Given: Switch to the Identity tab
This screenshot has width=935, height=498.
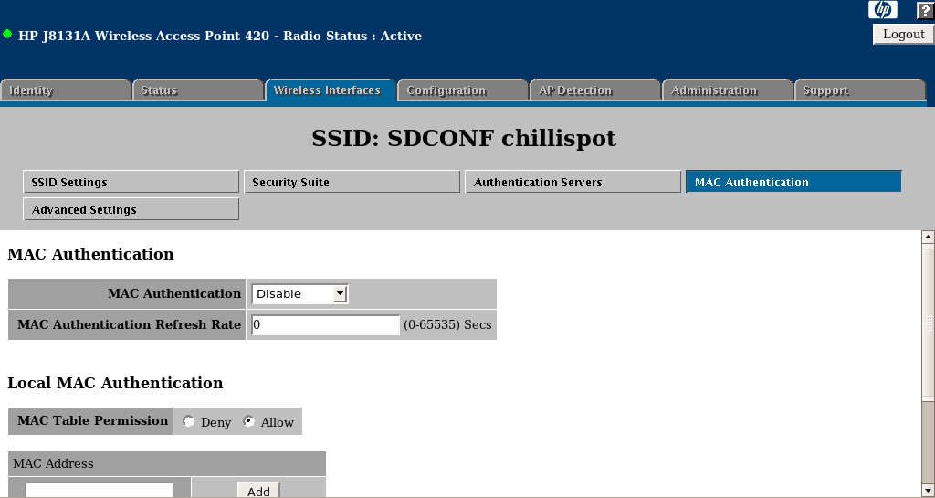Looking at the screenshot, I should click(x=66, y=90).
